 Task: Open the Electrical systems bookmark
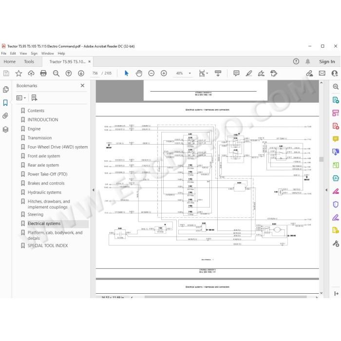pyautogui.click(x=44, y=224)
